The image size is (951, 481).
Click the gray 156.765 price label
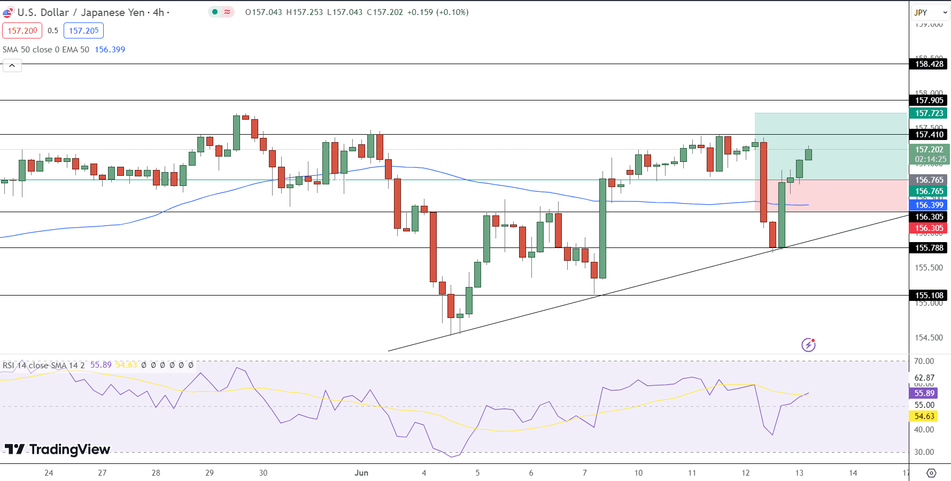pyautogui.click(x=929, y=180)
